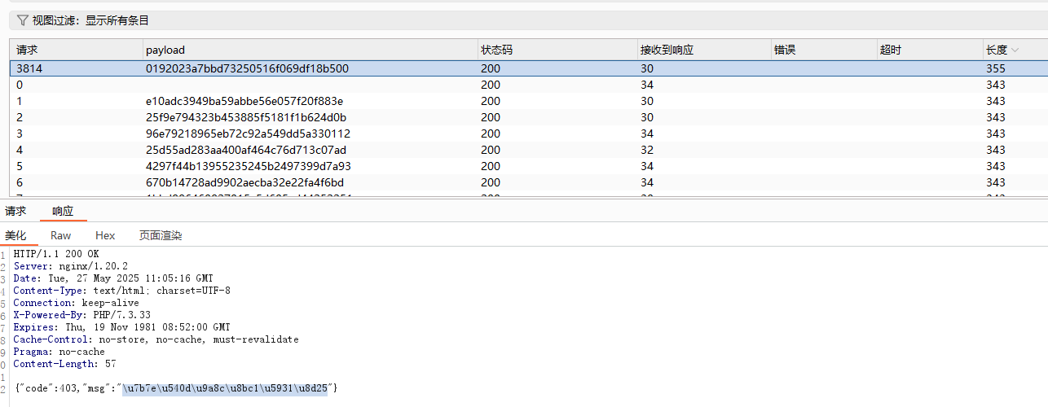Sort by the payload column header
This screenshot has height=407, width=1048.
165,50
